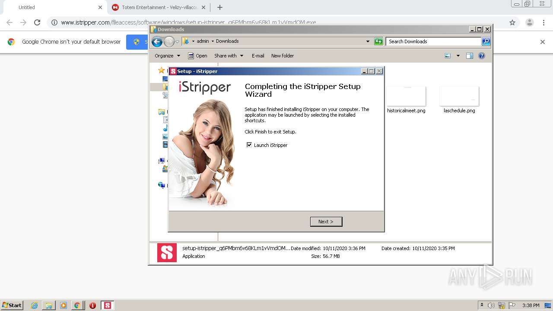Open recent locations dropdown beside Forward arrow
The image size is (553, 311).
click(x=177, y=42)
